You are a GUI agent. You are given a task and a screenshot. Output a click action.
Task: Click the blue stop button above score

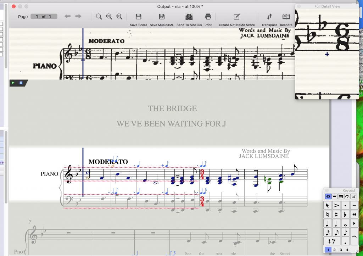click(21, 83)
